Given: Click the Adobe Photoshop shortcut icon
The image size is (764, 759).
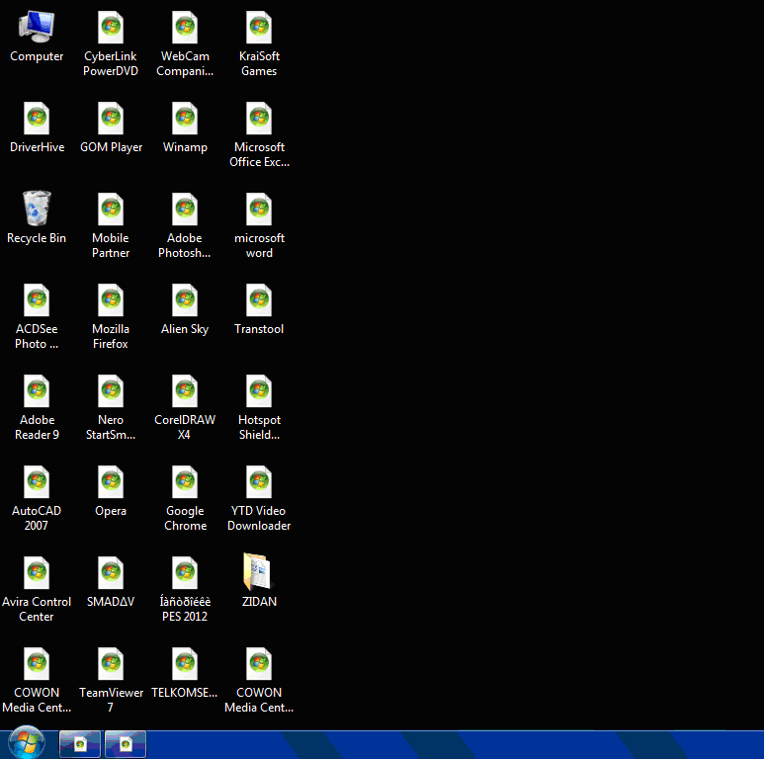Looking at the screenshot, I should click(185, 210).
